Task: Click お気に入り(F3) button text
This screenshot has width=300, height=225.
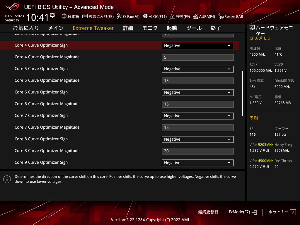Action: pyautogui.click(x=101, y=16)
